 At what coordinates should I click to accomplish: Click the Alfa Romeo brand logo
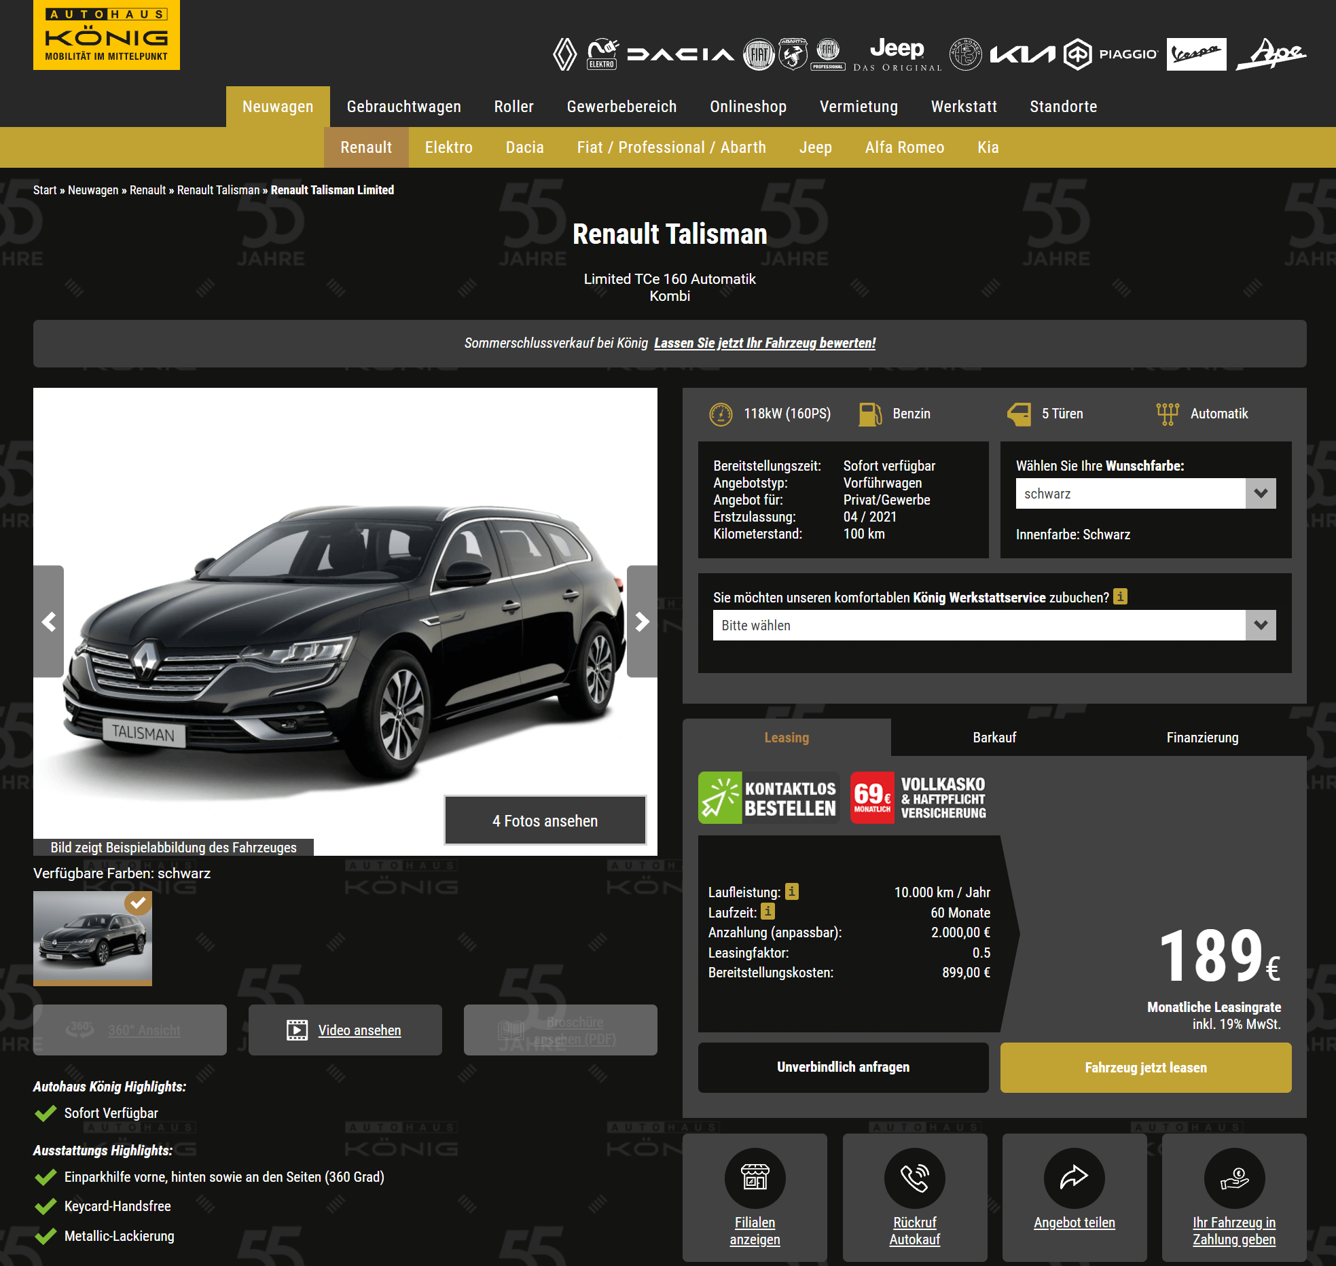(x=965, y=54)
